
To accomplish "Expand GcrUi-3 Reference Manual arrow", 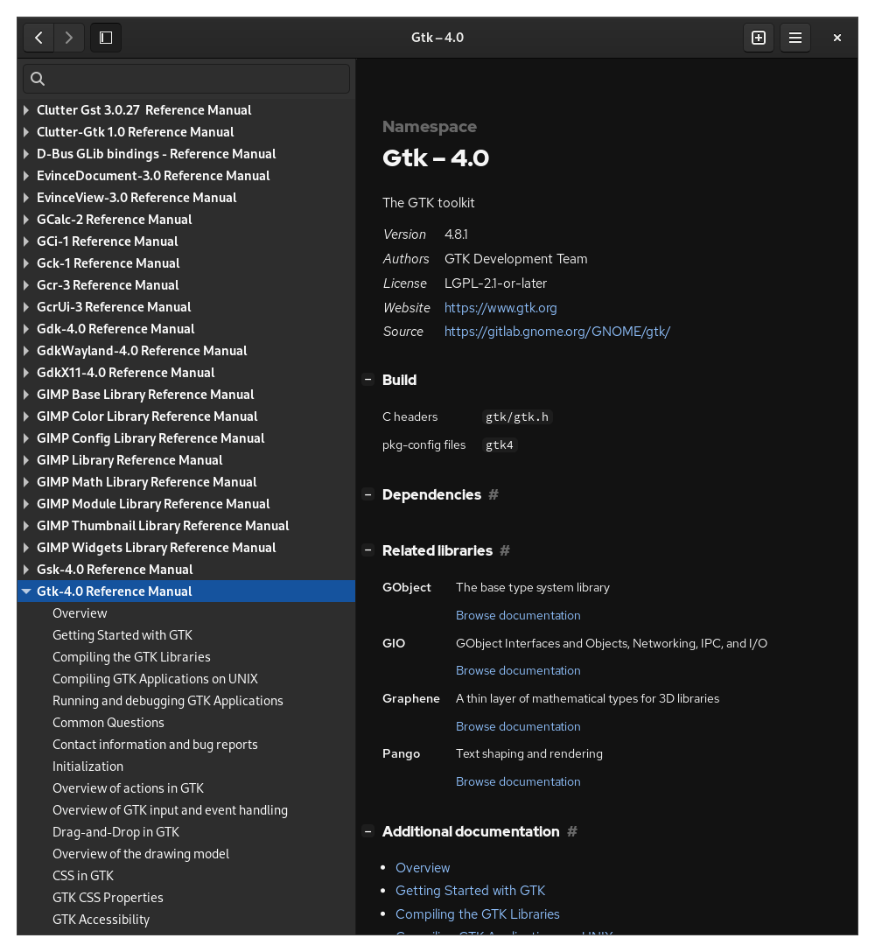I will click(x=26, y=306).
